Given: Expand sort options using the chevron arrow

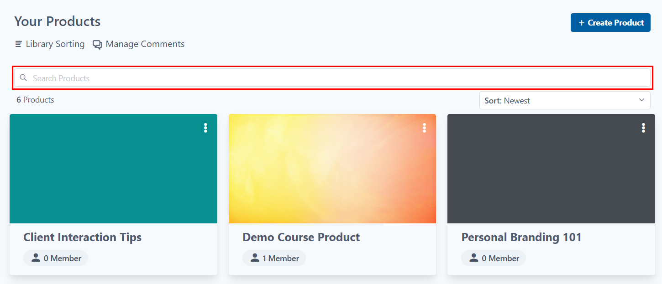Looking at the screenshot, I should click(x=641, y=100).
